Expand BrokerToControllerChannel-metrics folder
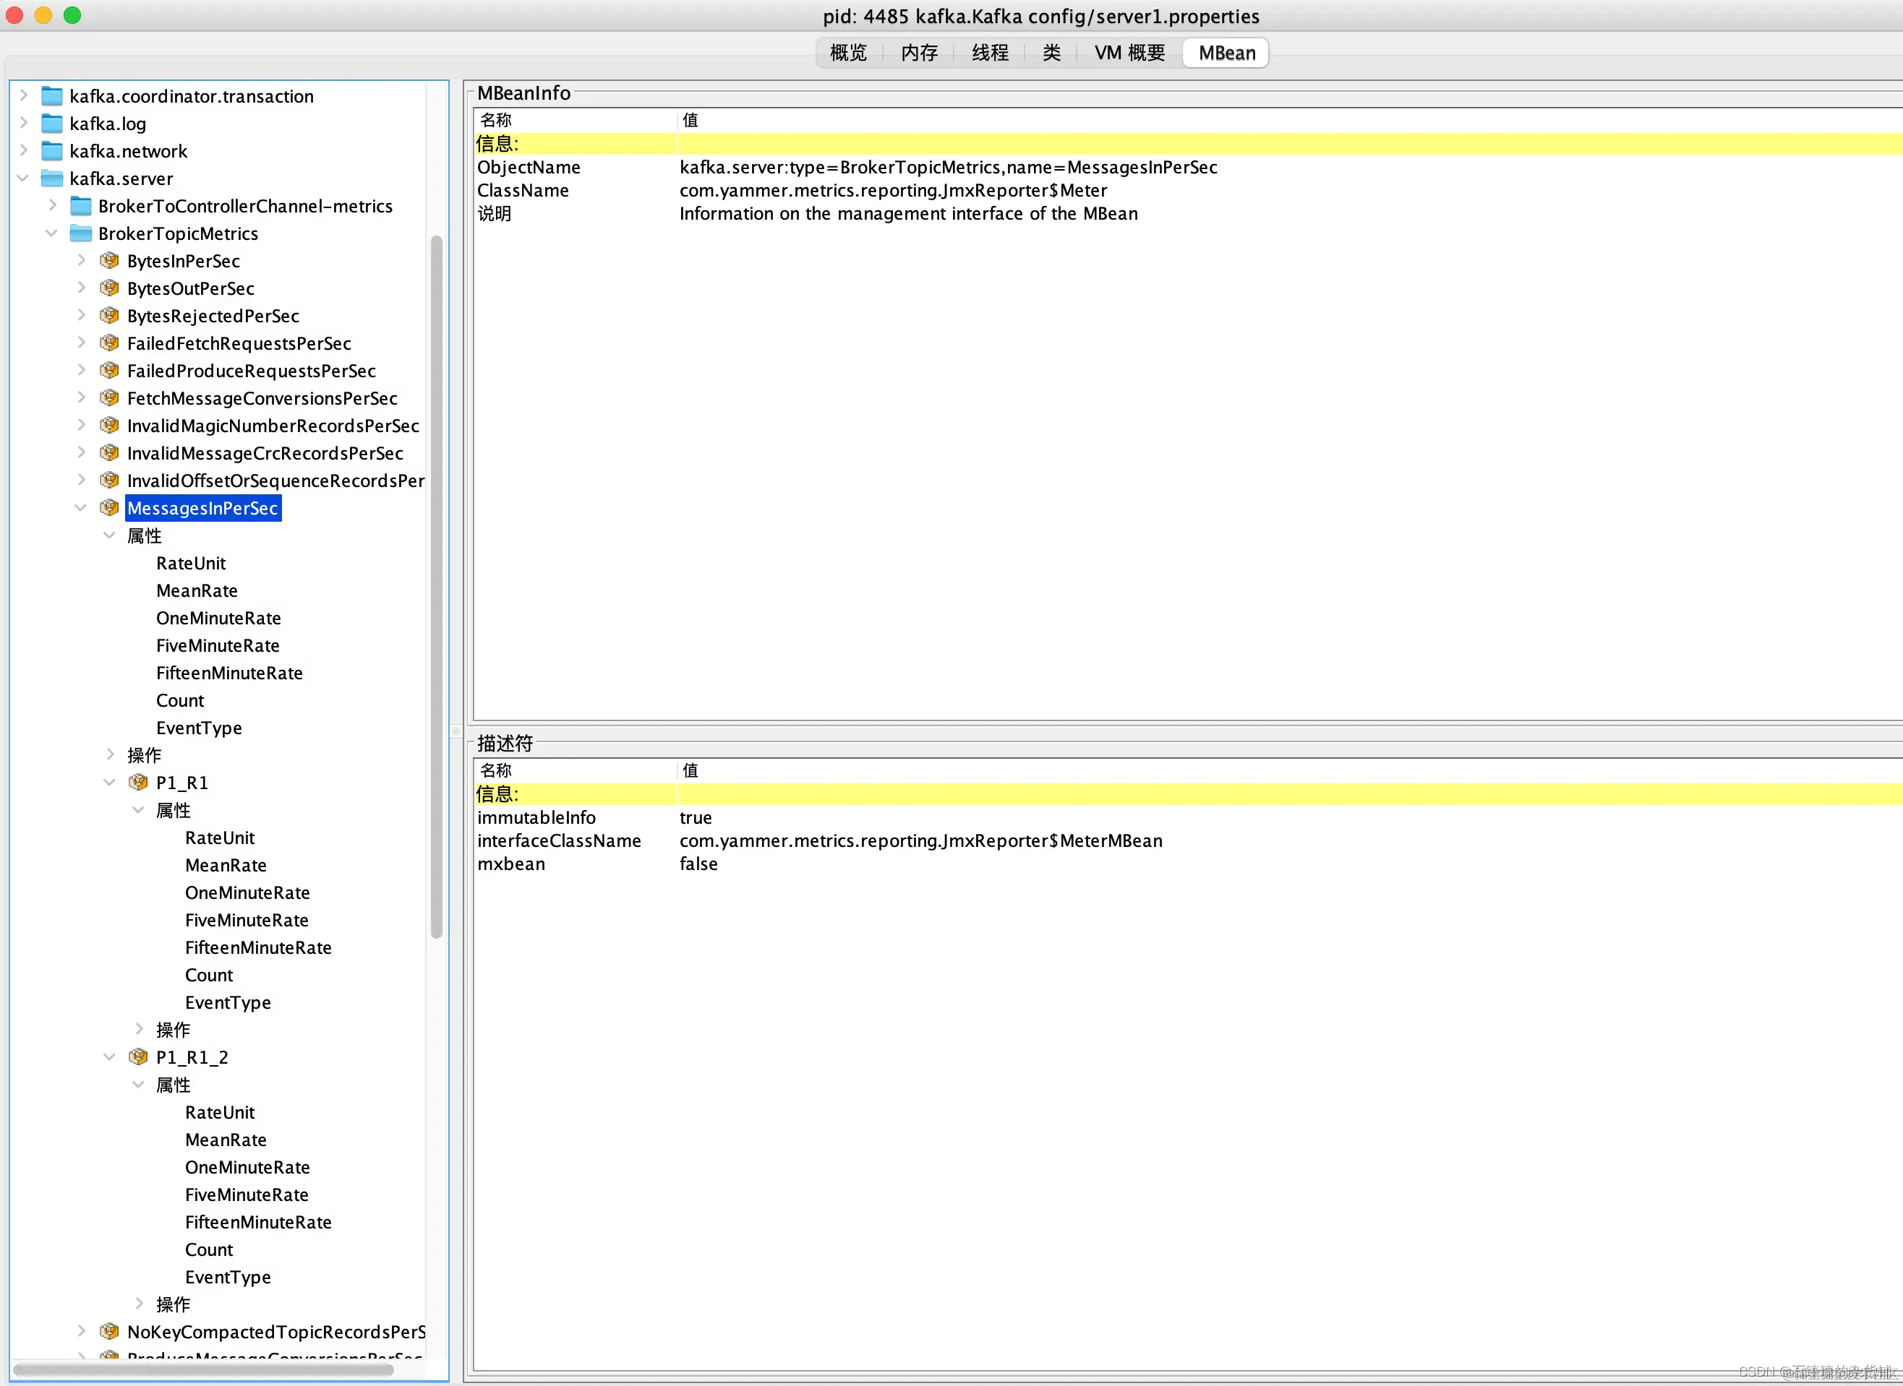The height and width of the screenshot is (1386, 1903). (x=53, y=205)
